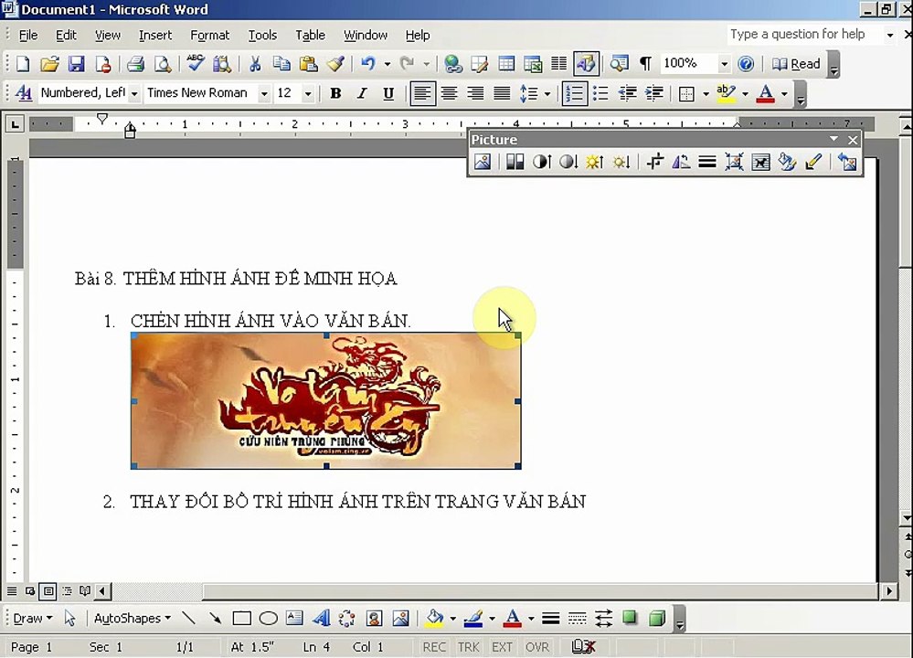Screen dimensions: 913x658
Task: Save the document with the floppy disk icon
Action: [x=76, y=63]
